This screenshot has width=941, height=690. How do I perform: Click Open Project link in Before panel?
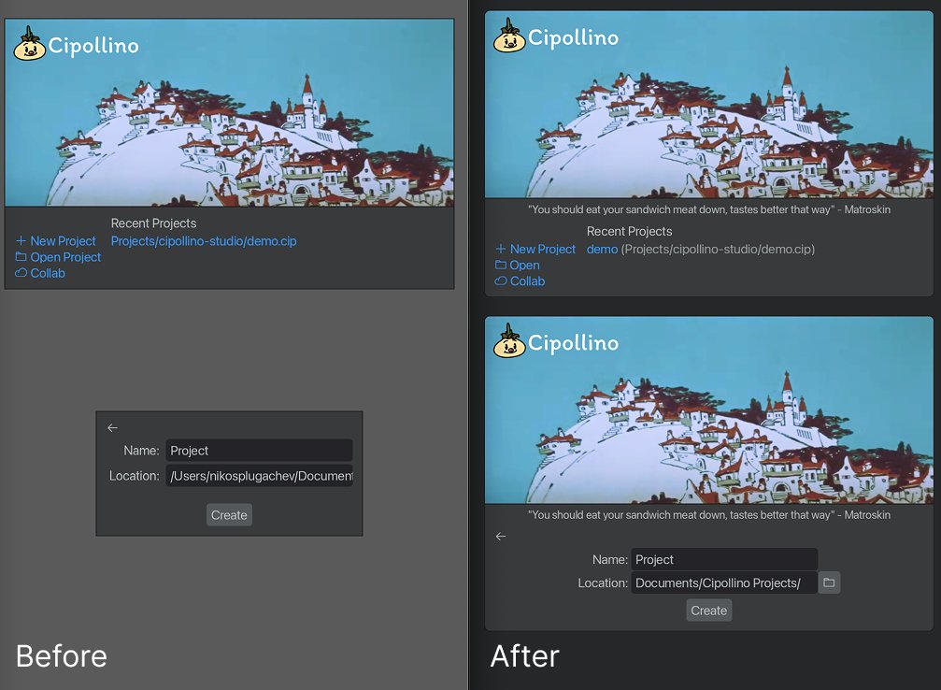(65, 257)
